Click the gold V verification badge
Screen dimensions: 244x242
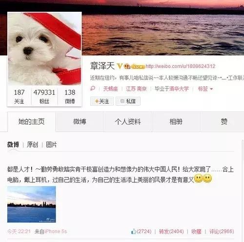[x=120, y=66]
